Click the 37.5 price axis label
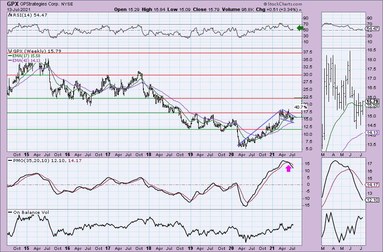 [x=307, y=52]
